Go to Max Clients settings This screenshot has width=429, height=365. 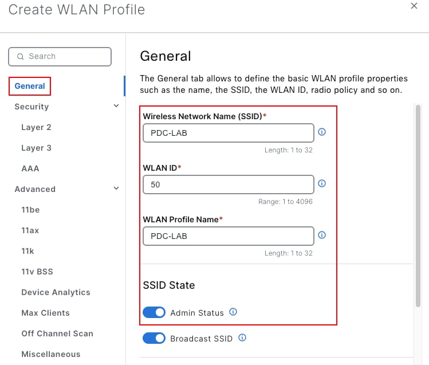[x=45, y=313]
